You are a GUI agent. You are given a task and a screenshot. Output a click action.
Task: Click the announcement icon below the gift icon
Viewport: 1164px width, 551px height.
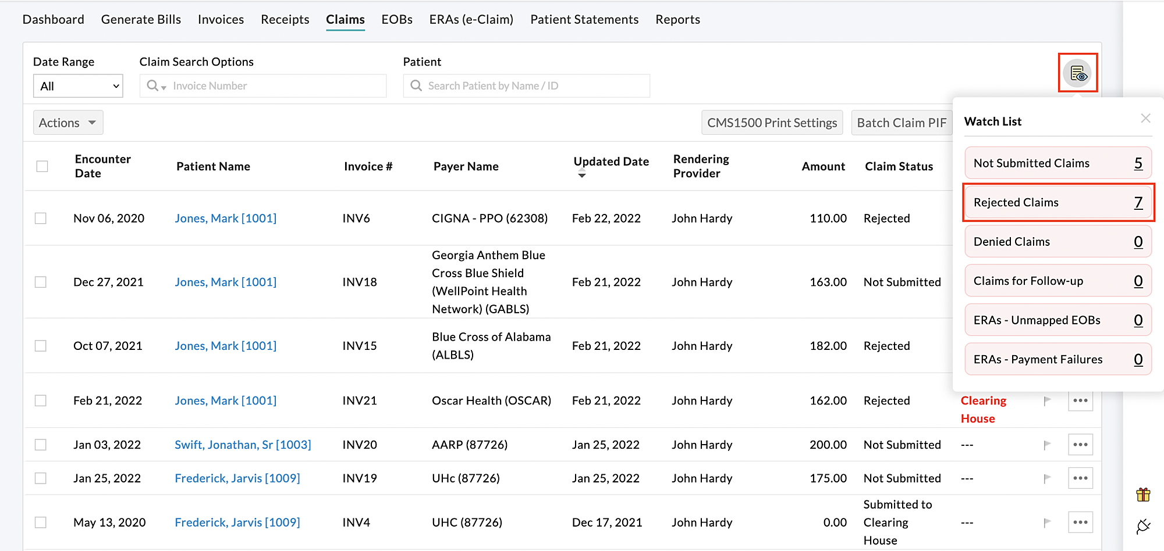click(1142, 526)
